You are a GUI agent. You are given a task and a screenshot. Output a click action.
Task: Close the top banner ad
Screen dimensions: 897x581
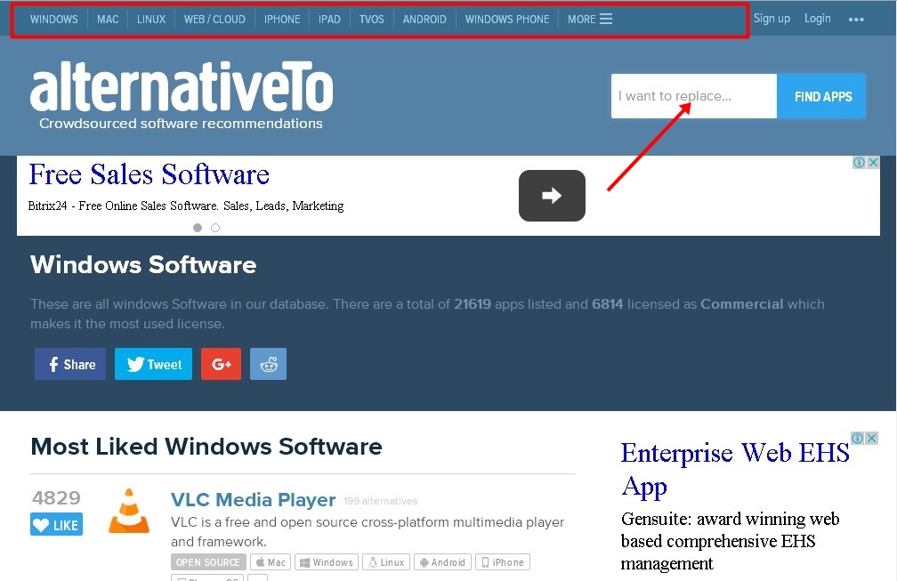[x=873, y=163]
